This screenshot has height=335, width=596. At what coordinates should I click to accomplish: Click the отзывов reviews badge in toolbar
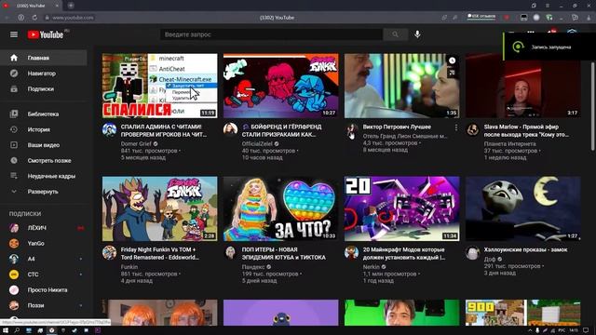481,17
